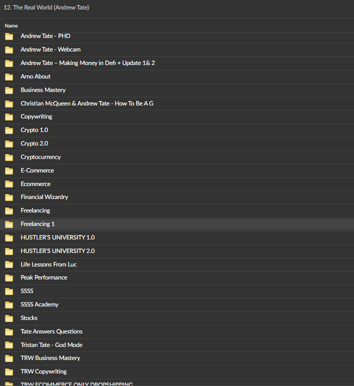Open the 'SSSS Academy' folder name
This screenshot has width=354, height=386.
40,304
